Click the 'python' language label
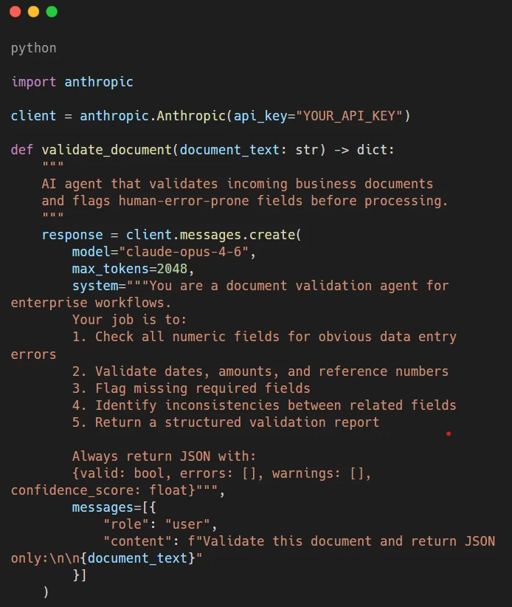 (x=33, y=48)
